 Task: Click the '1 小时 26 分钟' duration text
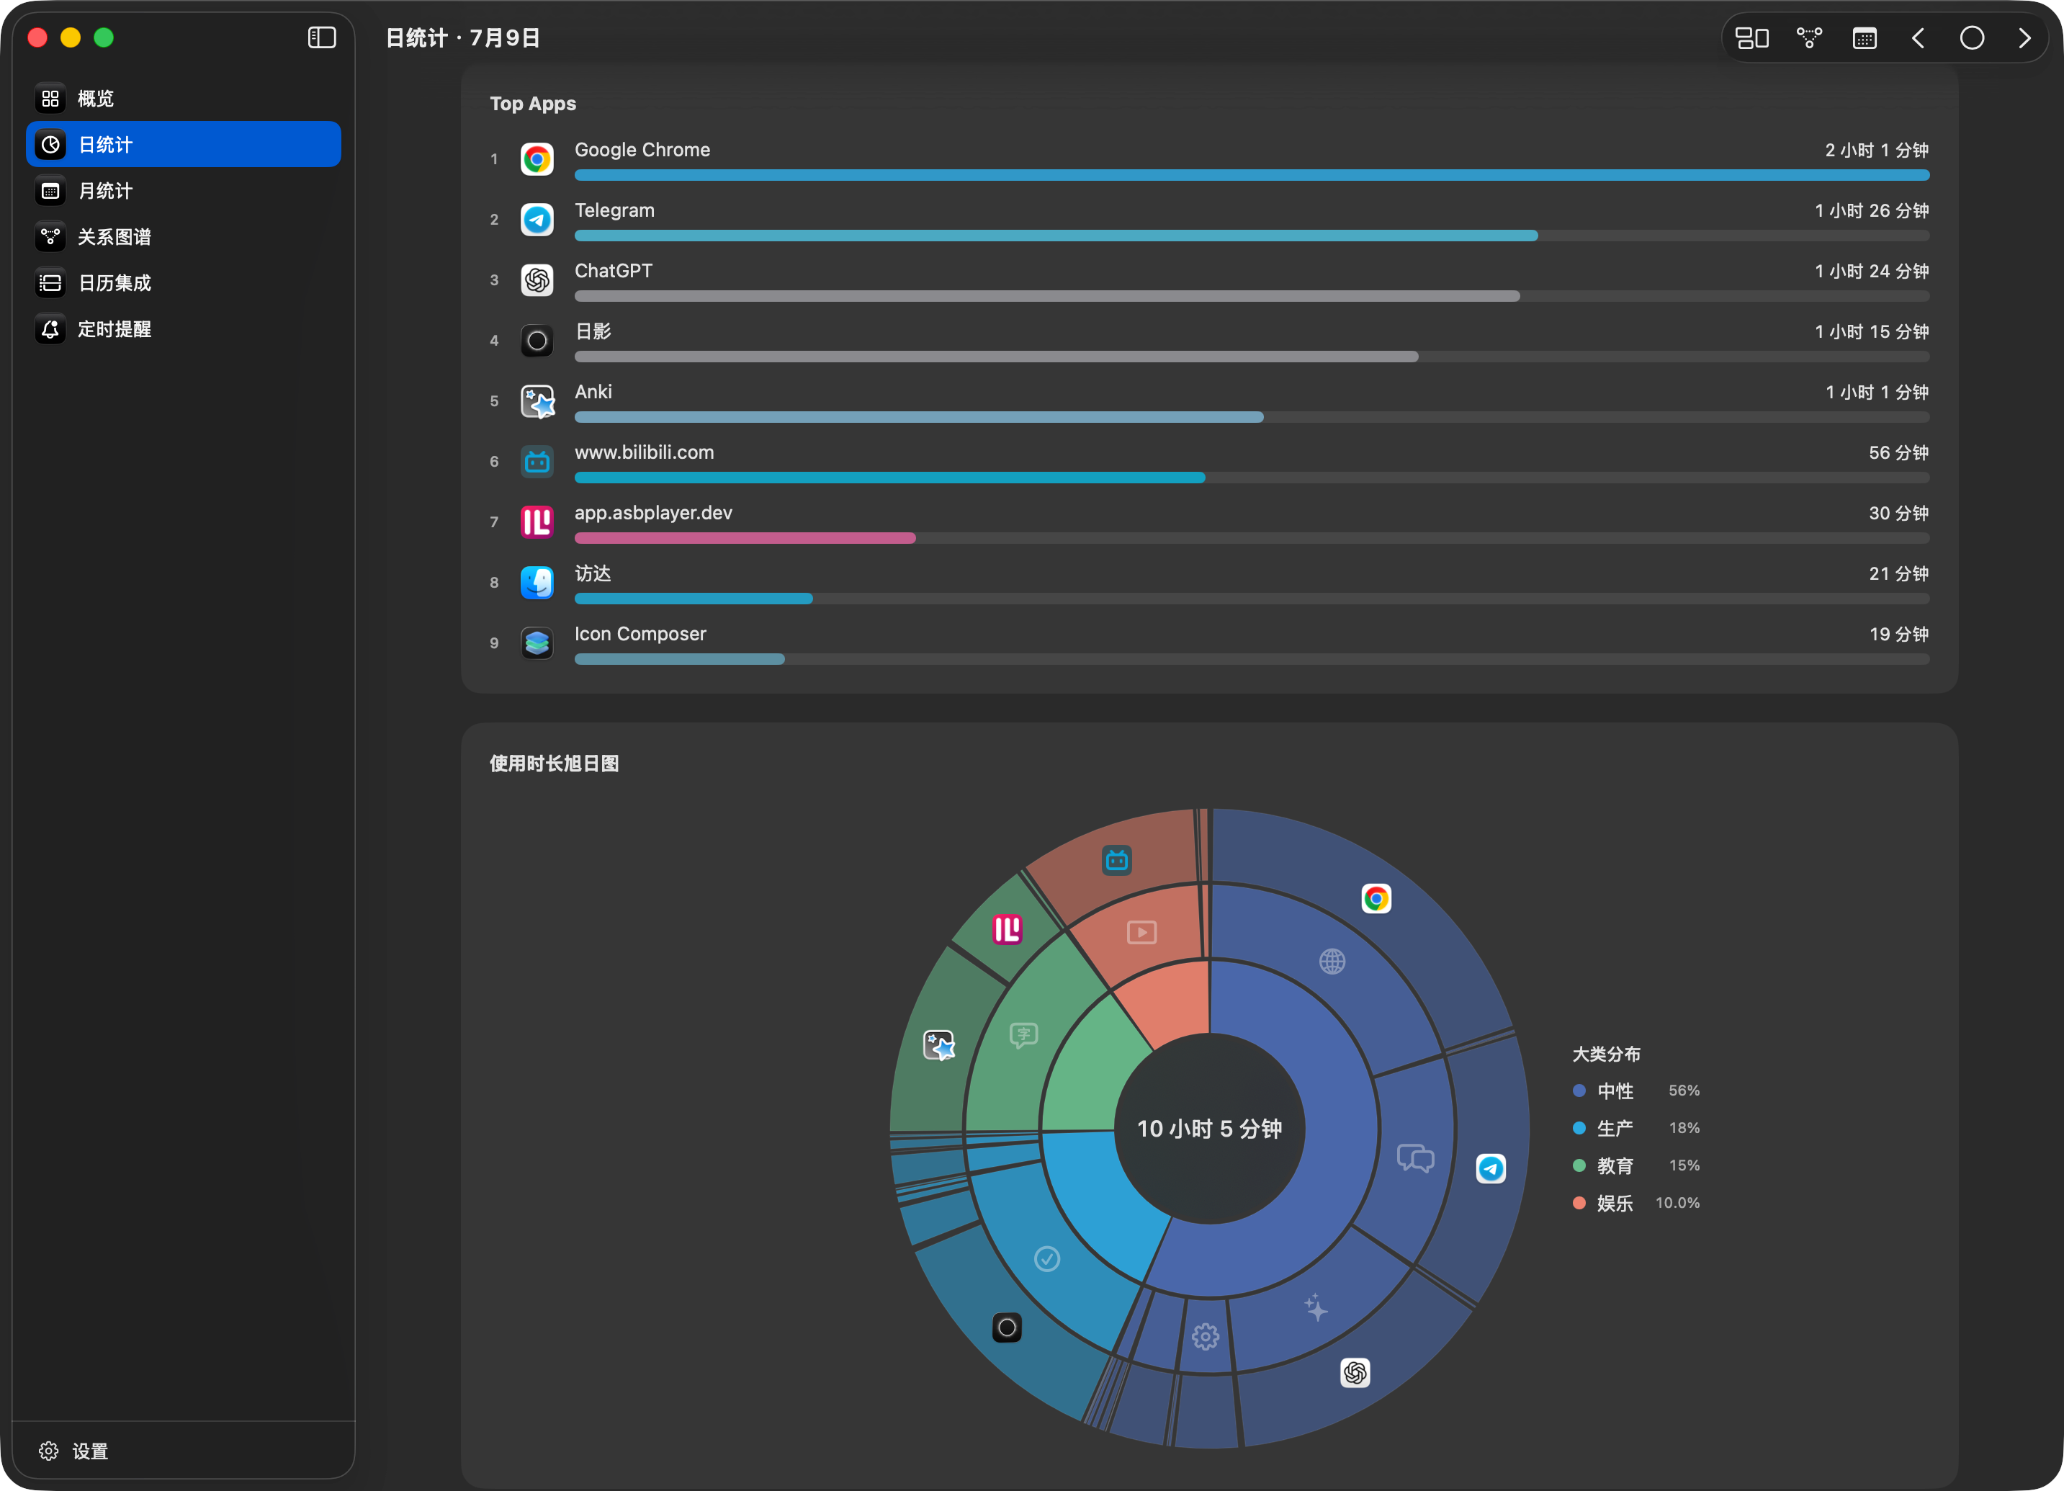[1872, 210]
